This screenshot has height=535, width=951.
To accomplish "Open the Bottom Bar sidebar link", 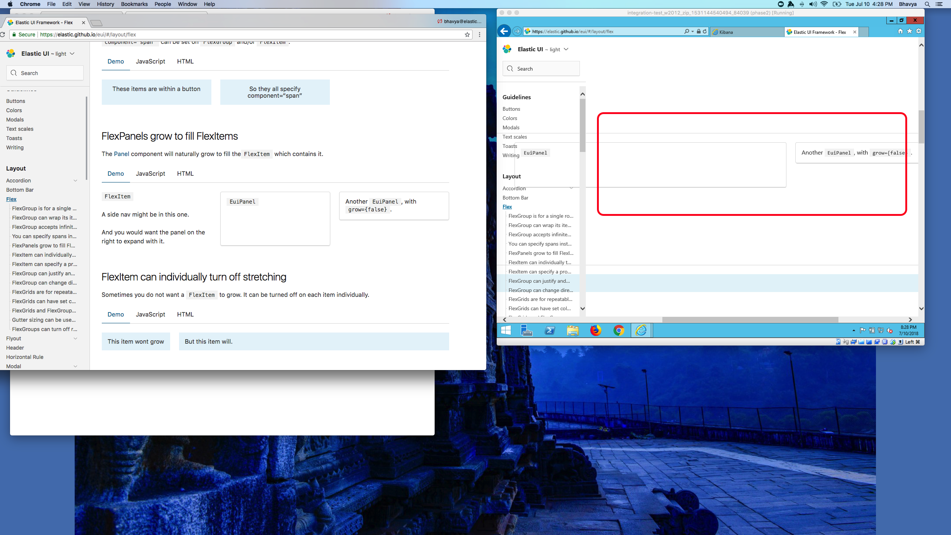I will coord(20,189).
